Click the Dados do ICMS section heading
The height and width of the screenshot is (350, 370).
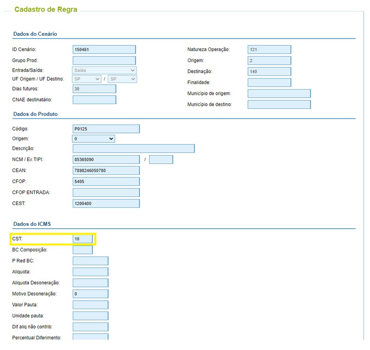click(x=32, y=224)
